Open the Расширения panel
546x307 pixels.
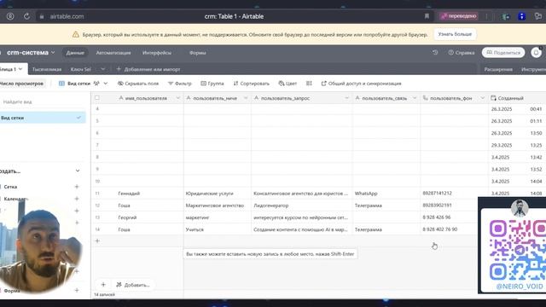498,69
